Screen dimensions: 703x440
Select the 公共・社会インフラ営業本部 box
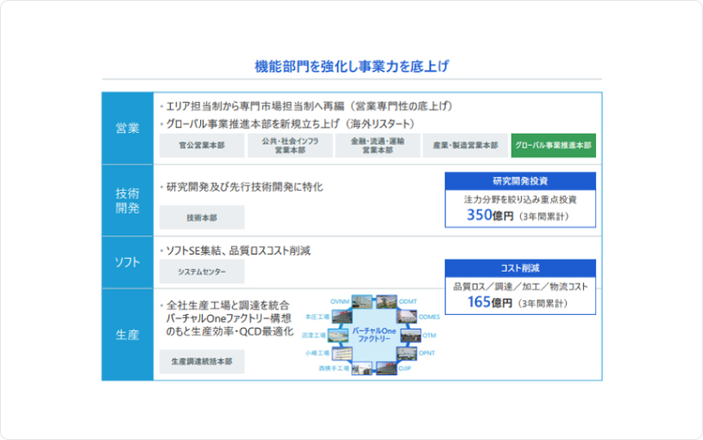tap(290, 145)
